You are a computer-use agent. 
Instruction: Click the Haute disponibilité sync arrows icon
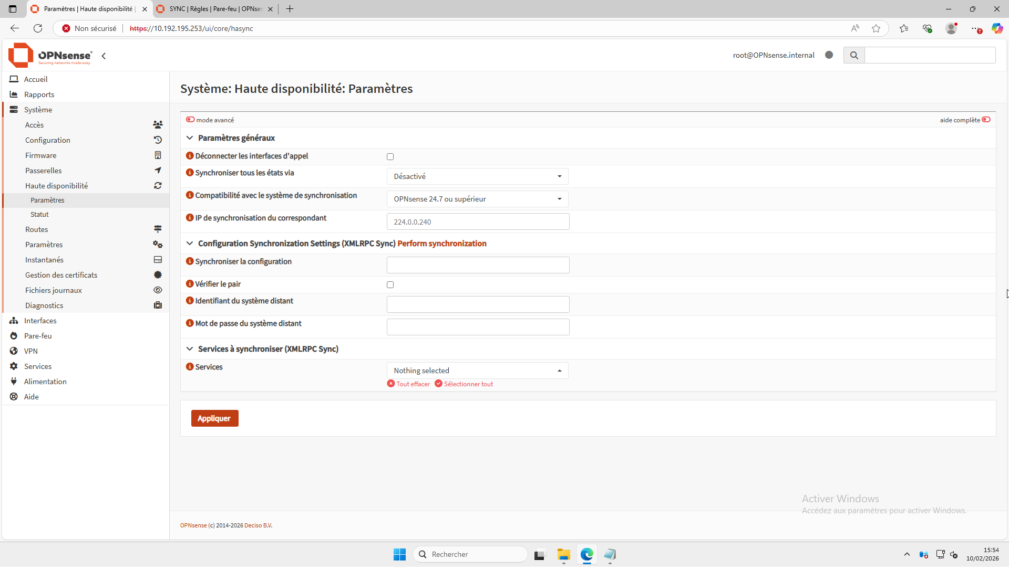coord(158,186)
